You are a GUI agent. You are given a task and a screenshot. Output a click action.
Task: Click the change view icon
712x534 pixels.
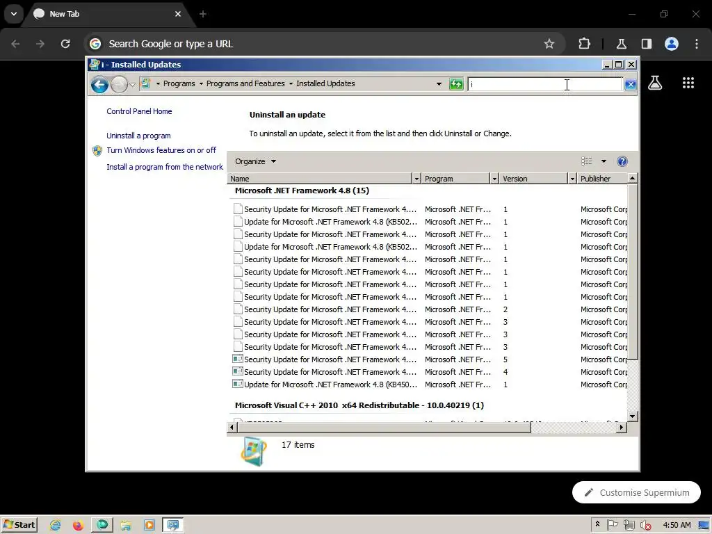click(x=587, y=161)
